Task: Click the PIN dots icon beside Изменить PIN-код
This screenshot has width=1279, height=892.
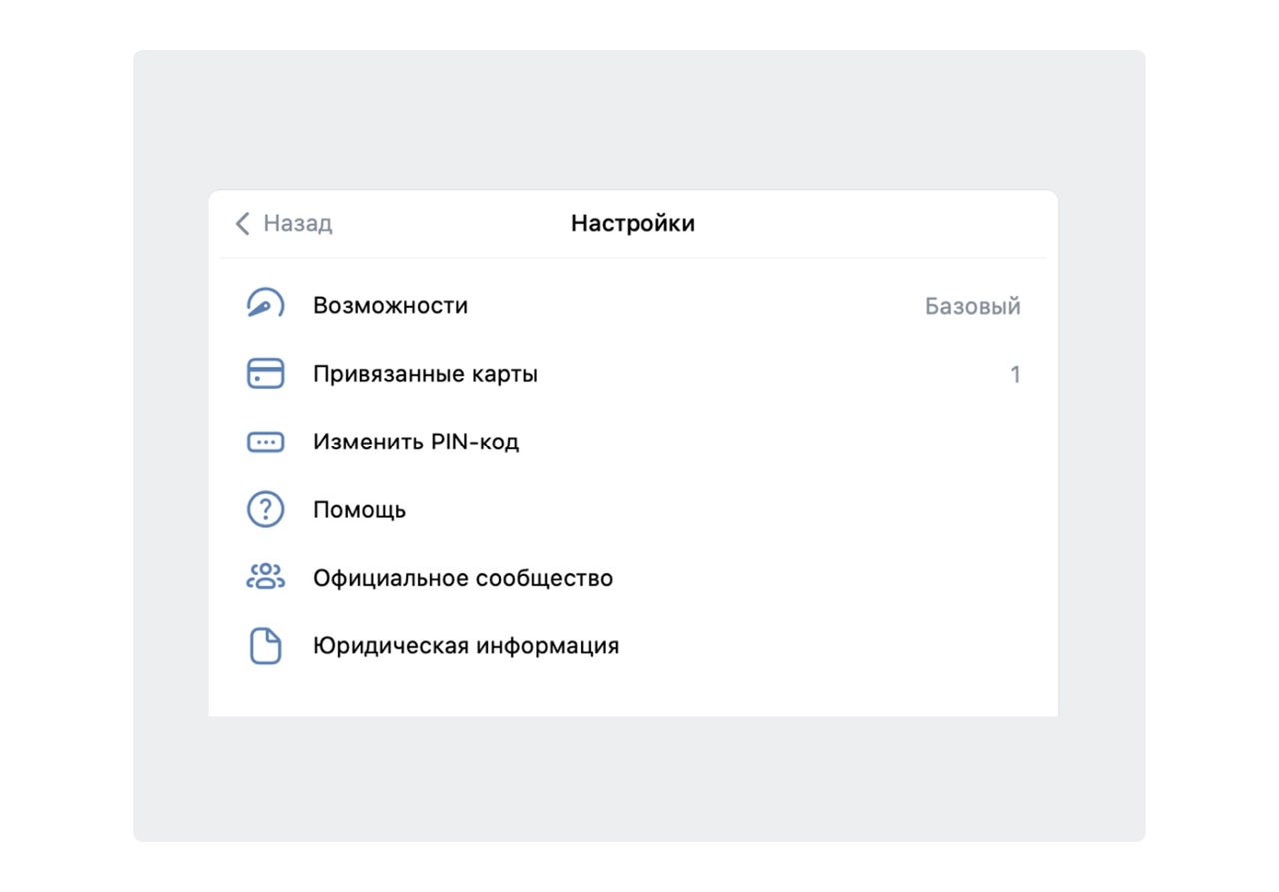Action: (x=265, y=442)
